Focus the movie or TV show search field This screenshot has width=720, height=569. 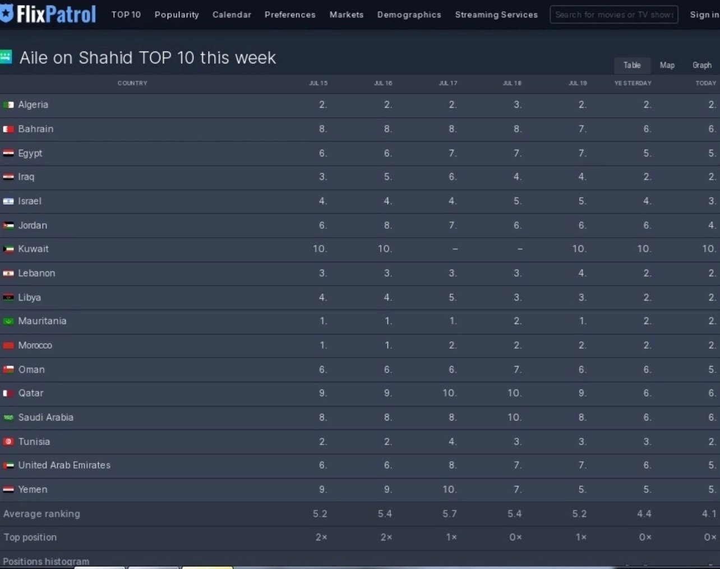coord(614,15)
